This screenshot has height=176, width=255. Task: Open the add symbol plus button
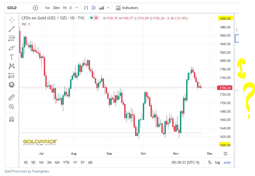pos(35,8)
